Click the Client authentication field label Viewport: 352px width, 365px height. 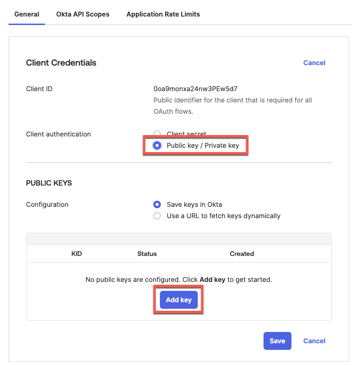tap(58, 134)
